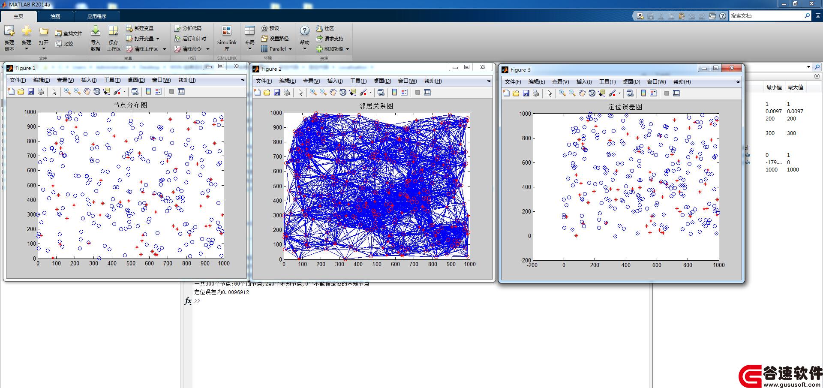Click Request Support (请求支持) button
The width and height of the screenshot is (823, 388).
(x=330, y=39)
